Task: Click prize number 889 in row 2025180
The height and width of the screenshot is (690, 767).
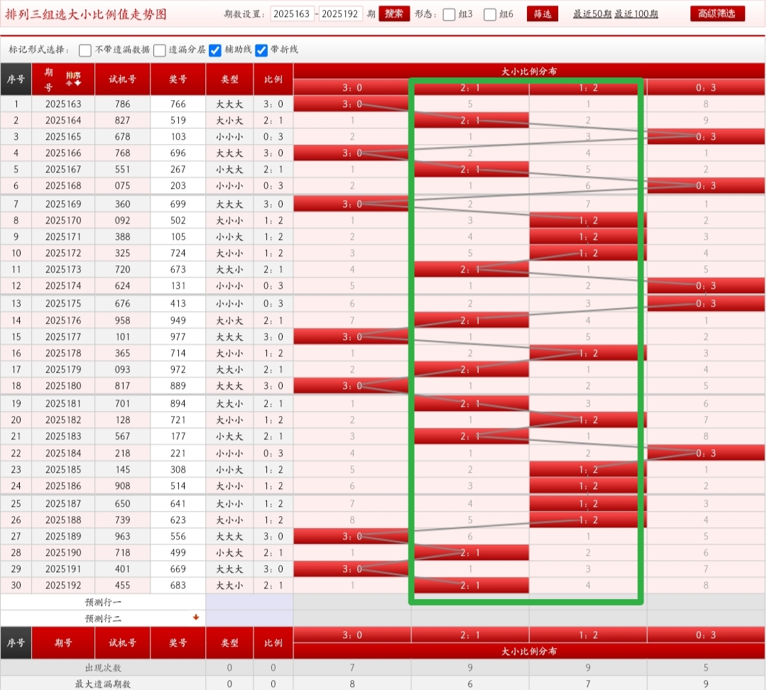Action: [x=178, y=385]
